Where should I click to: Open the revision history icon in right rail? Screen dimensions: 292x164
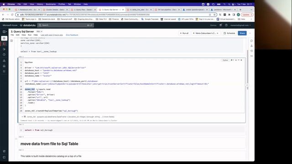click(x=251, y=51)
